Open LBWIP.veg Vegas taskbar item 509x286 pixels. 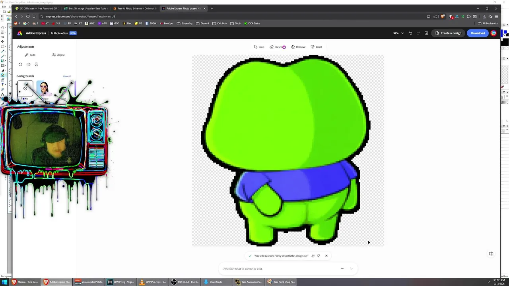tap(121, 282)
